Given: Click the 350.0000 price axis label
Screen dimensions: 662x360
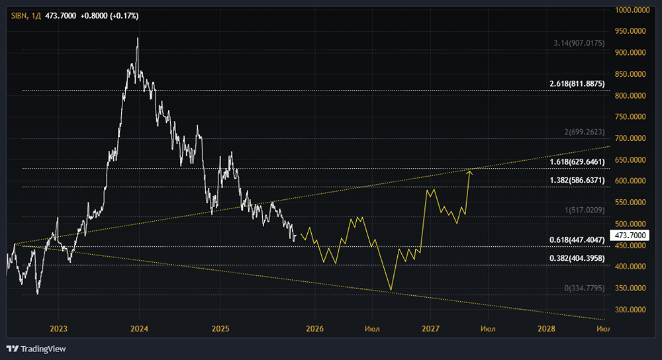Looking at the screenshot, I should [630, 288].
